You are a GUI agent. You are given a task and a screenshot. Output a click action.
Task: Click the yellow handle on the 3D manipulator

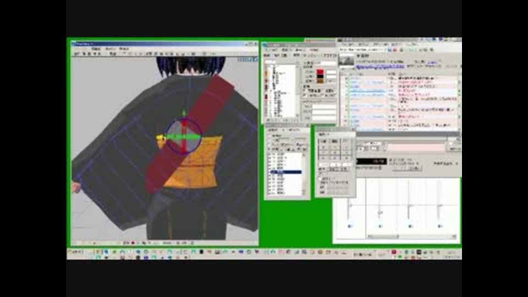(x=161, y=137)
